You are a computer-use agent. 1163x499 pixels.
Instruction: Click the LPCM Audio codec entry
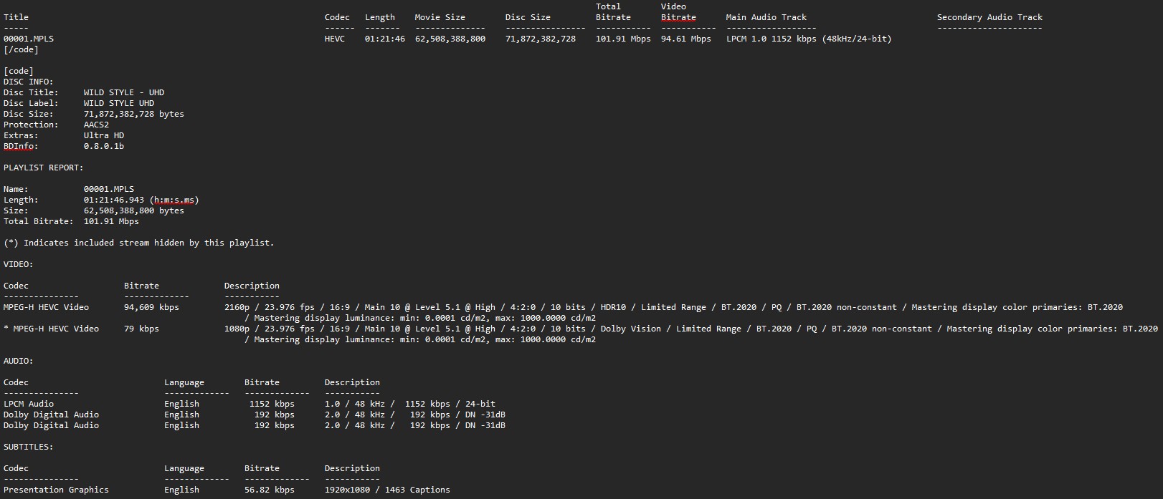pyautogui.click(x=29, y=404)
